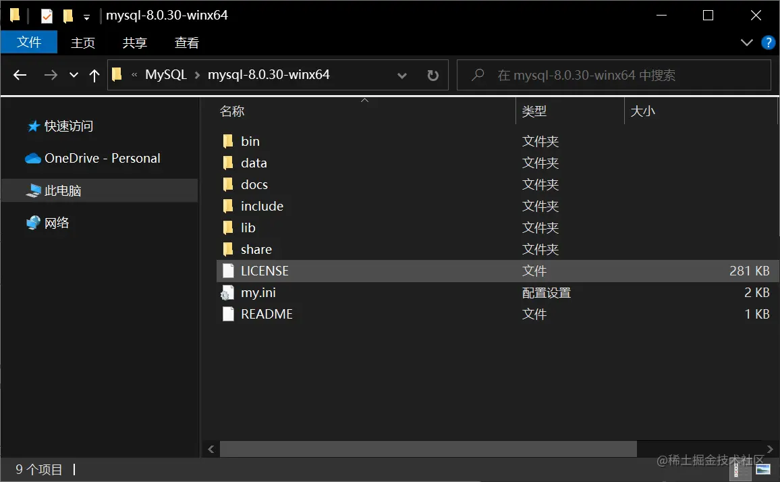This screenshot has width=780, height=482.
Task: Select the file named LICENSE
Action: (264, 271)
